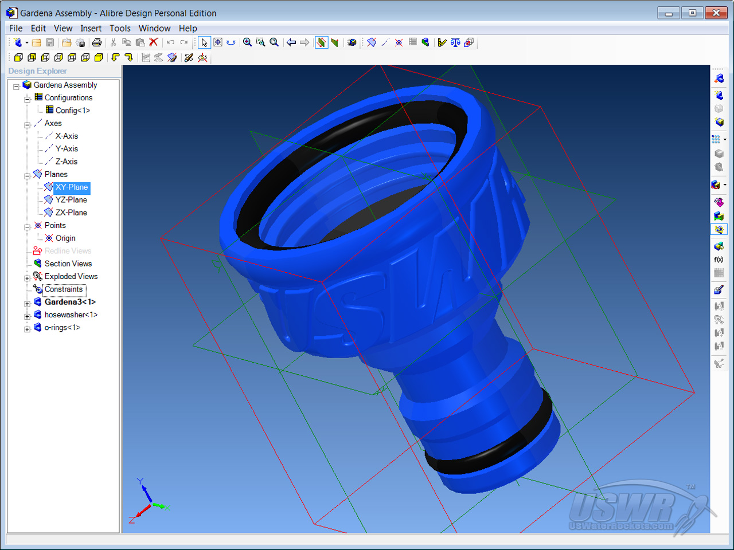Switch to the shaded yellow cube view

(x=99, y=57)
